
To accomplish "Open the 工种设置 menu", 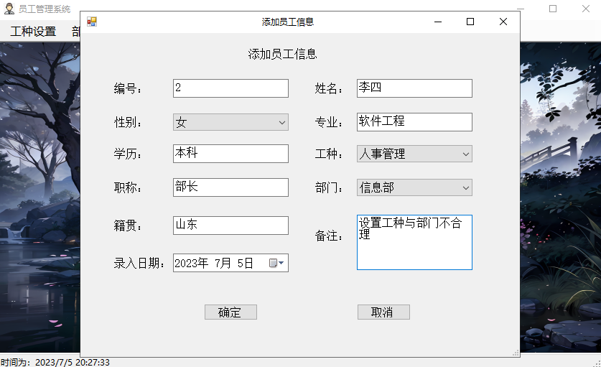I will pyautogui.click(x=33, y=32).
